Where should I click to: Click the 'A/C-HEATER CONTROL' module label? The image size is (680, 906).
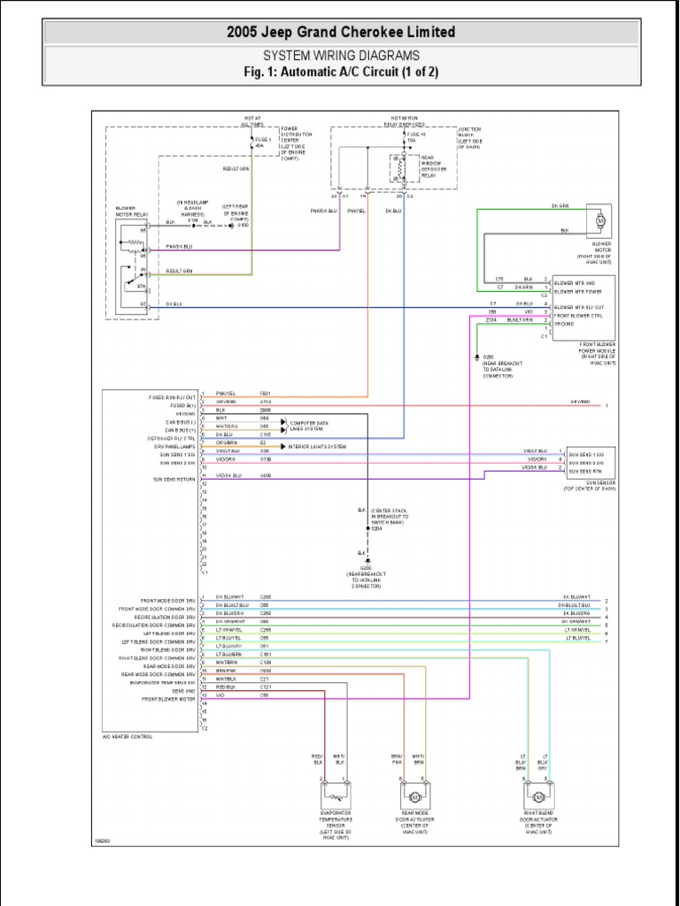pos(127,737)
